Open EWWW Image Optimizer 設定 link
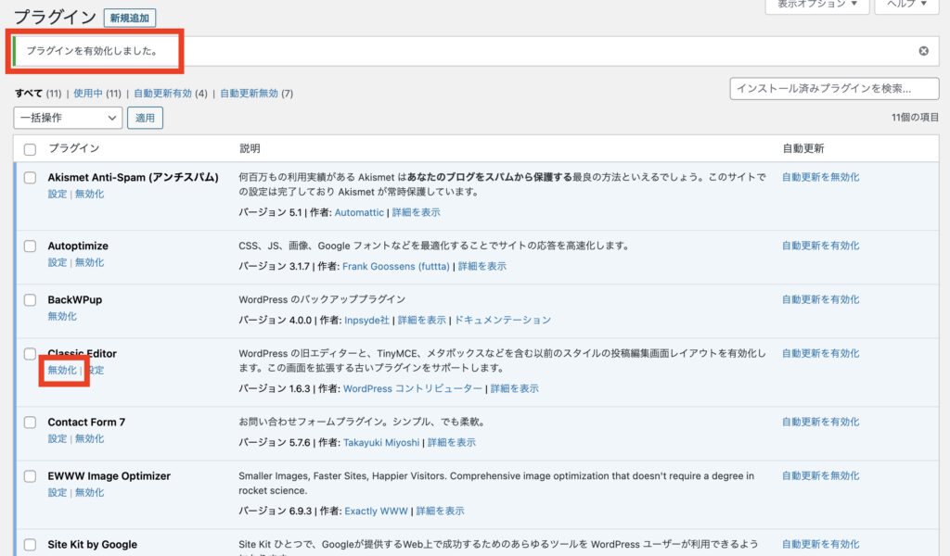Screen dimensions: 950x556 click(x=58, y=492)
